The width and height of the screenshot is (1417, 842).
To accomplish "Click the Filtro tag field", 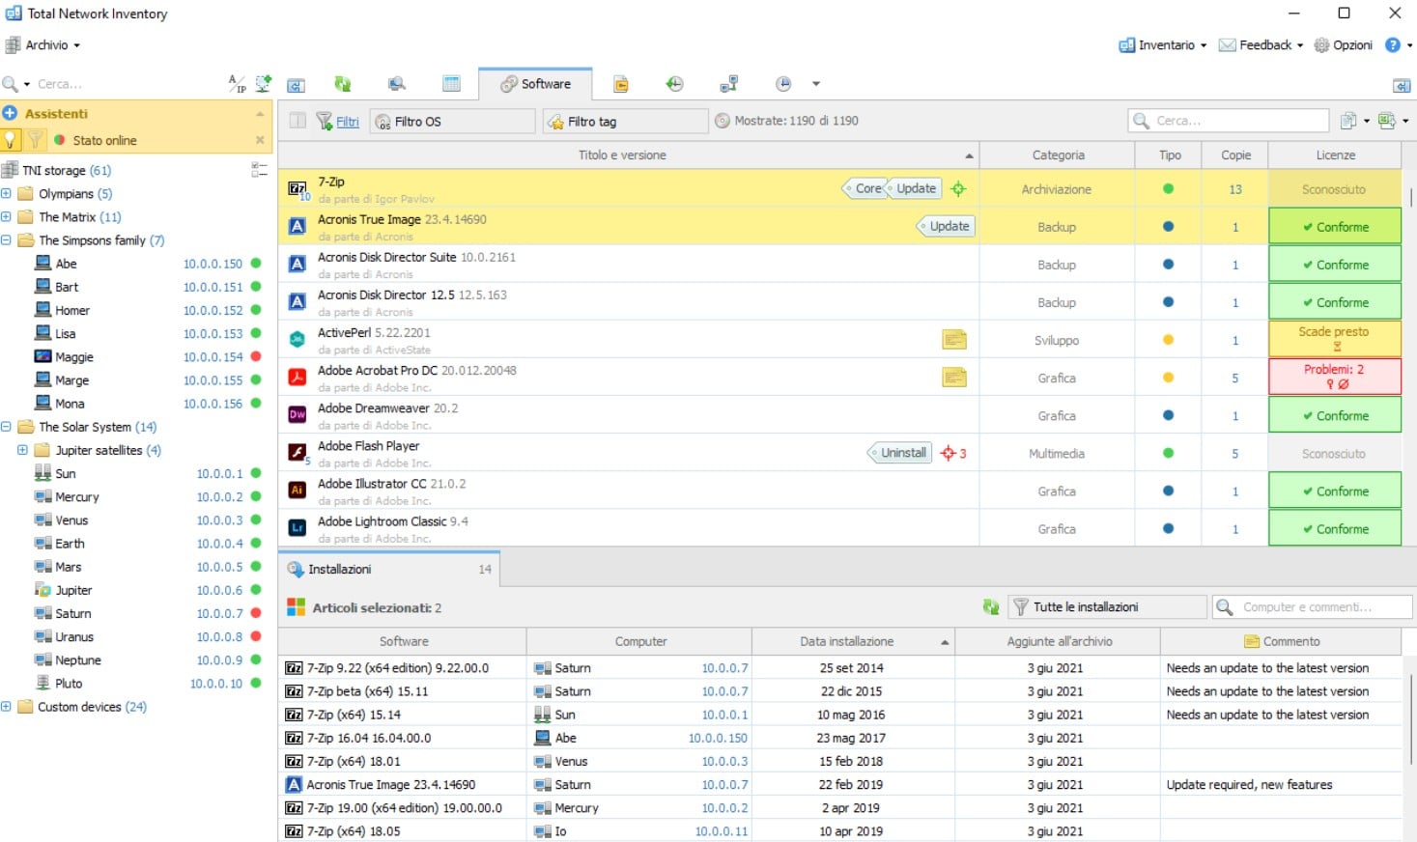I will [626, 121].
